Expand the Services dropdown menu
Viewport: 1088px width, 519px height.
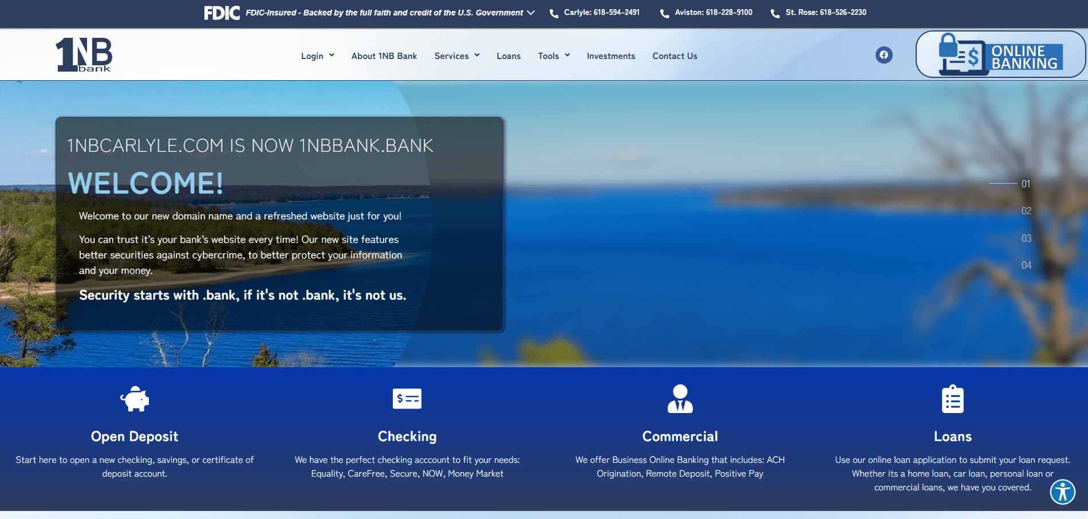click(x=456, y=56)
